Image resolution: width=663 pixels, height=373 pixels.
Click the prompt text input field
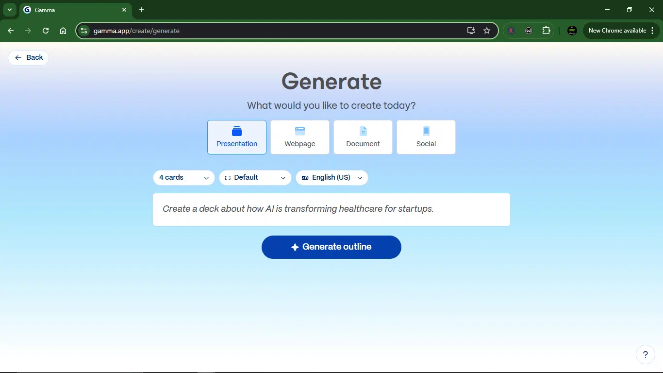tap(331, 209)
